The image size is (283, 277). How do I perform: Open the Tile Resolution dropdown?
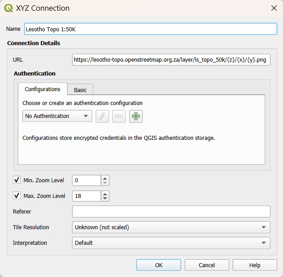tap(171, 227)
